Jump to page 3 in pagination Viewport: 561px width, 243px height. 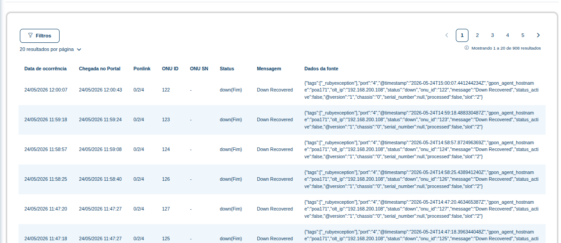[x=492, y=35]
